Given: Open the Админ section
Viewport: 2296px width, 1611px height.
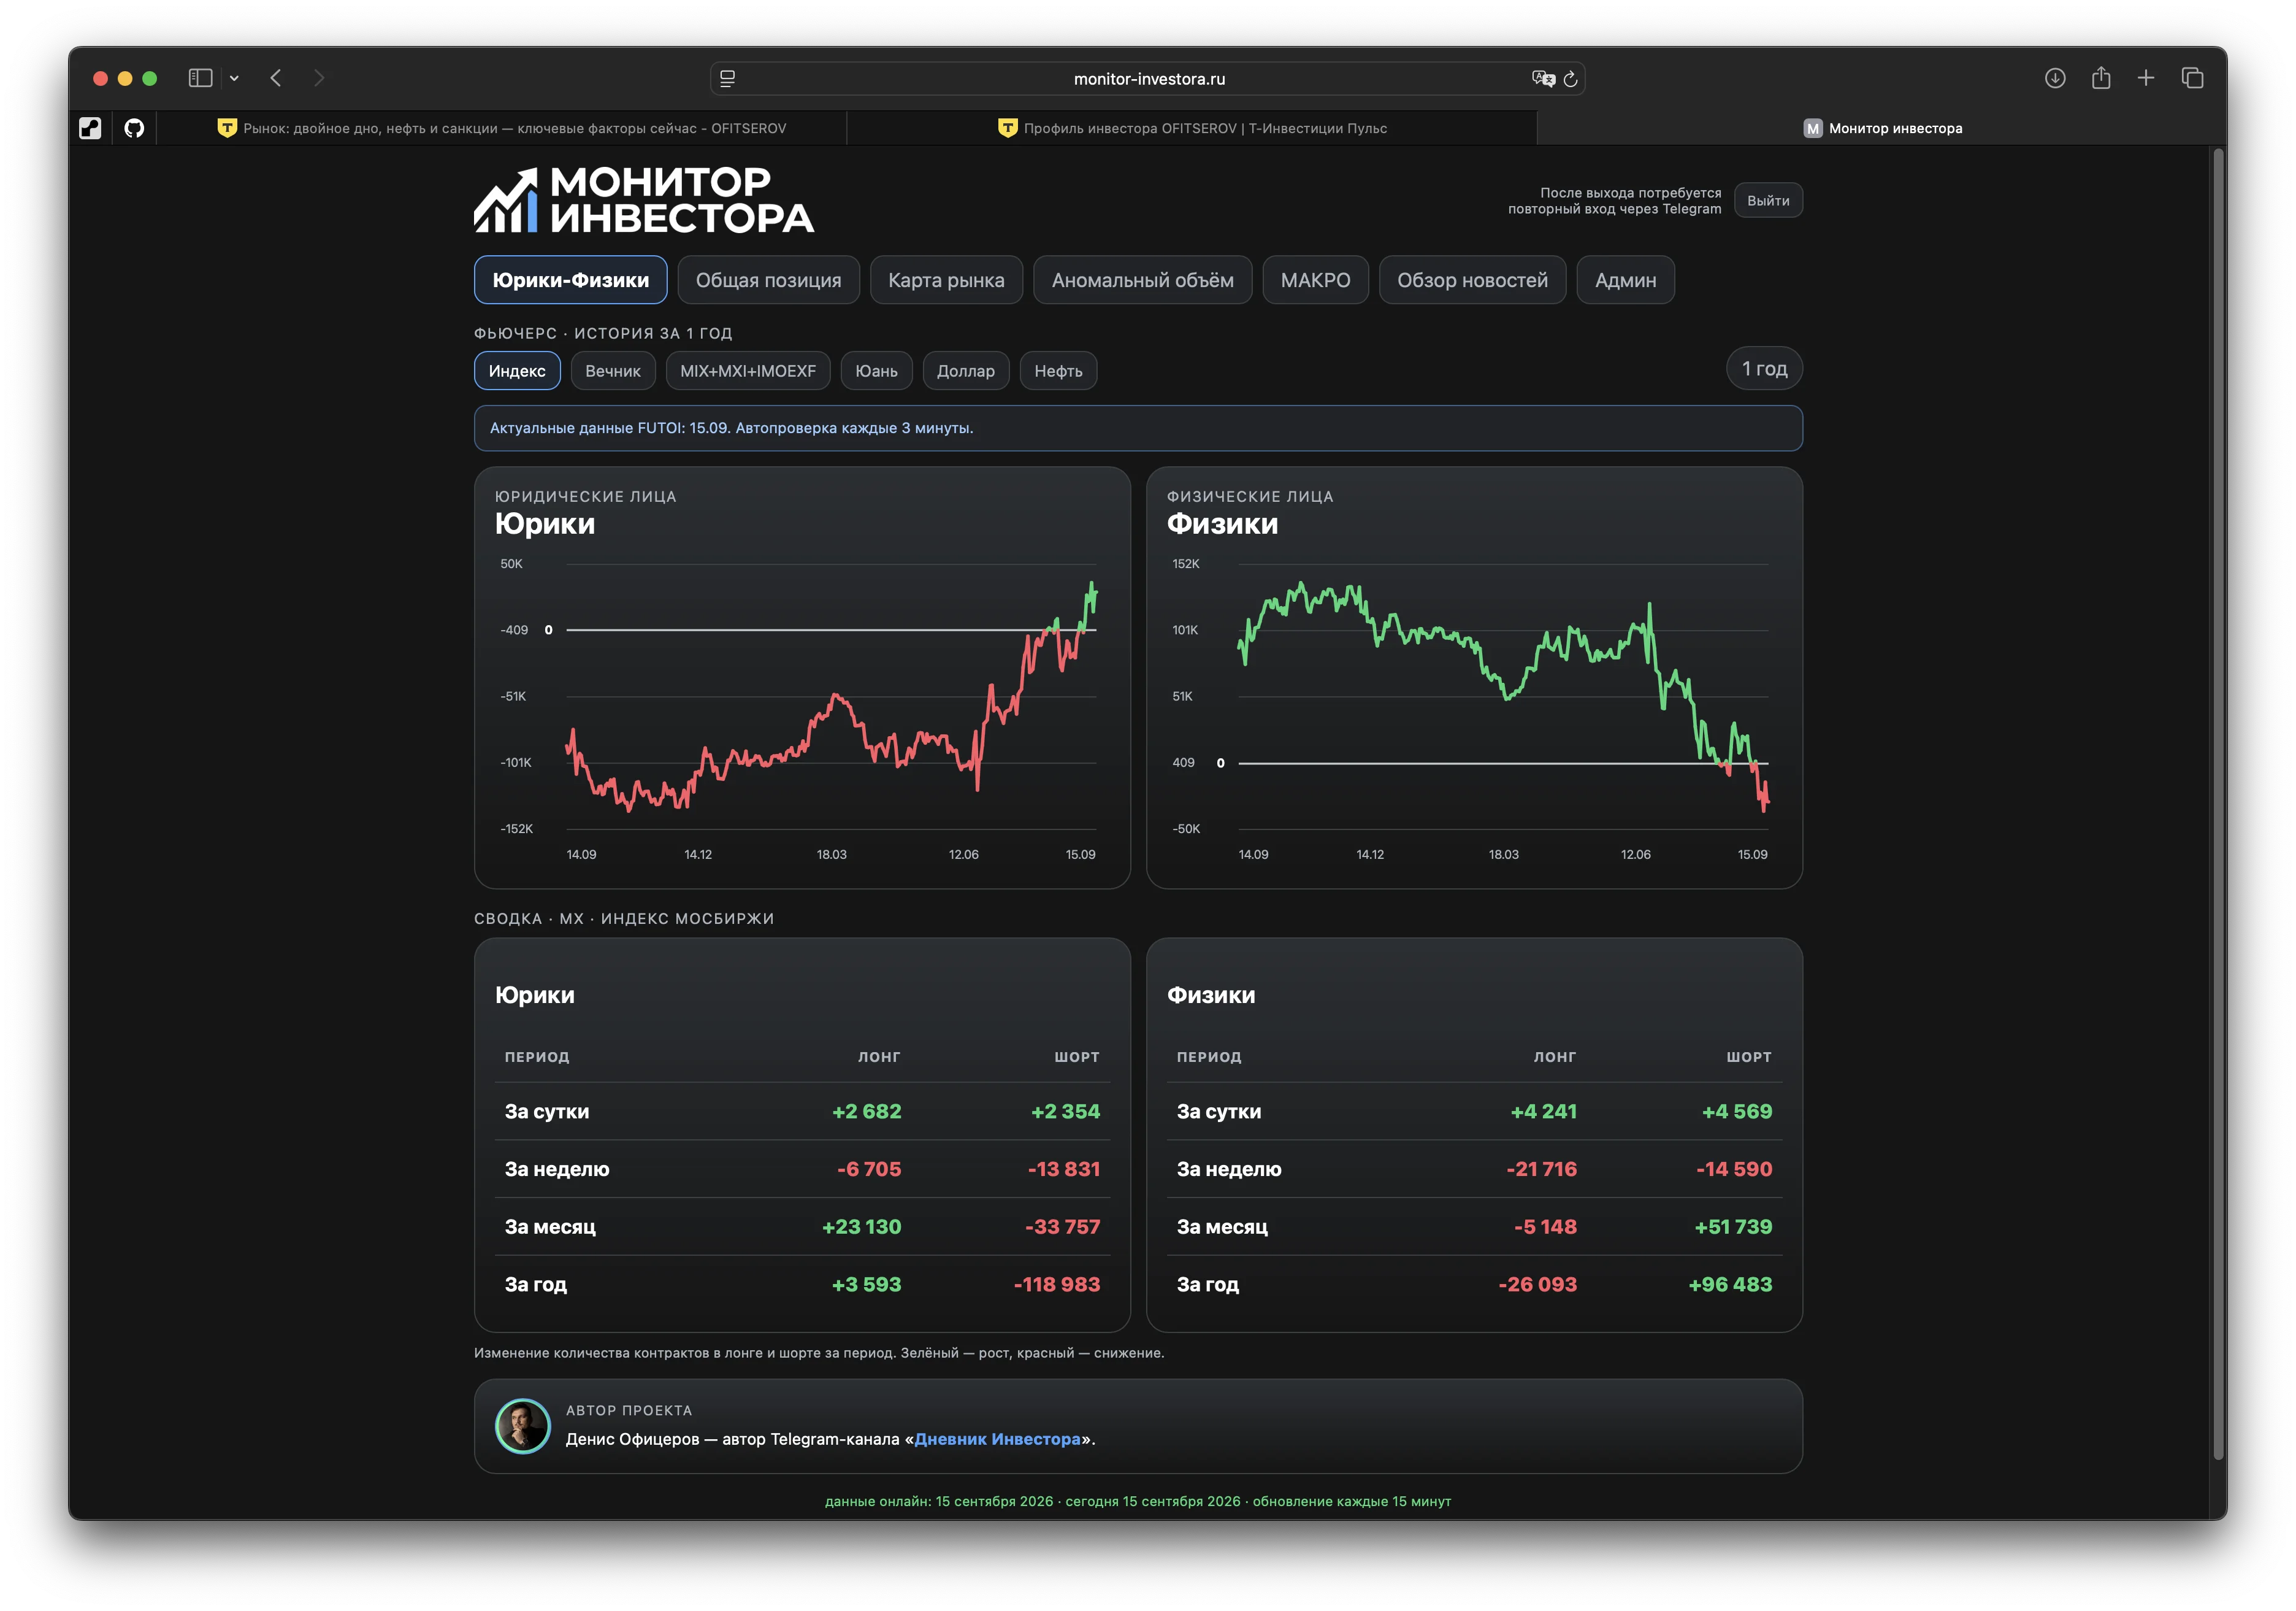Looking at the screenshot, I should pos(1625,280).
